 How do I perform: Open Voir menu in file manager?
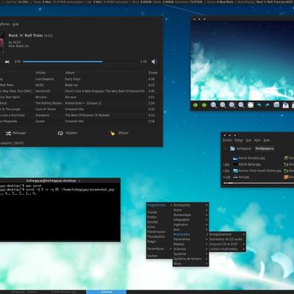(x=248, y=140)
